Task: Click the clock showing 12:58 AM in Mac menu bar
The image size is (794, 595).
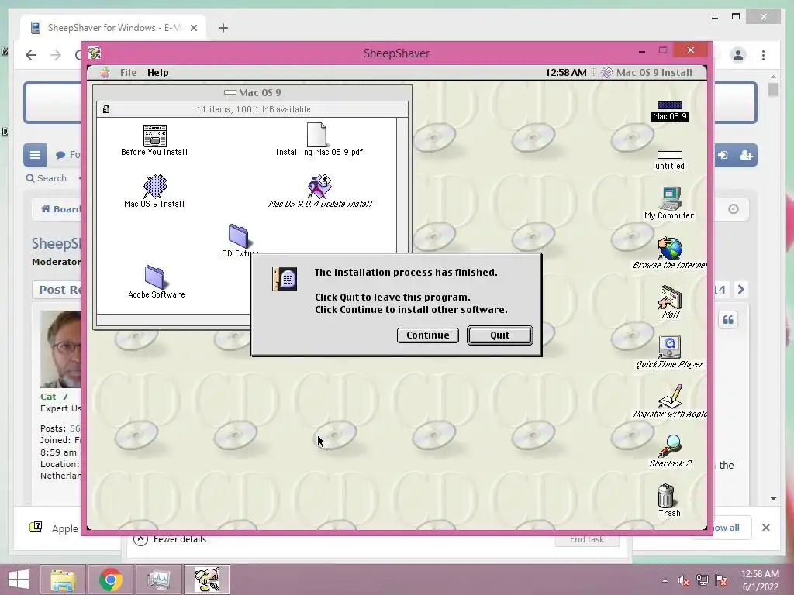Action: (565, 72)
